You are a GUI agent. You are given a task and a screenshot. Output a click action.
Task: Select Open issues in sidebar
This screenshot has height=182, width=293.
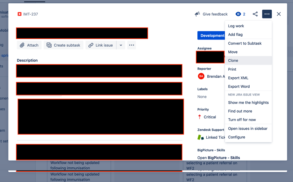(x=248, y=128)
